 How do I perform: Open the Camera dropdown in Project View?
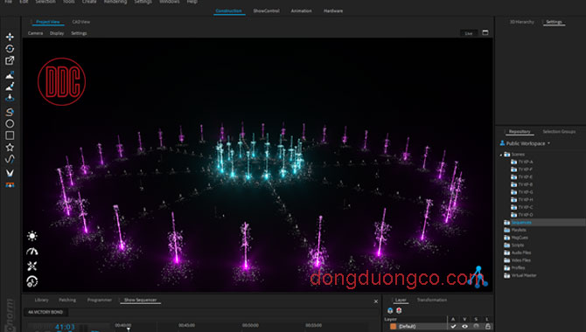tap(36, 33)
